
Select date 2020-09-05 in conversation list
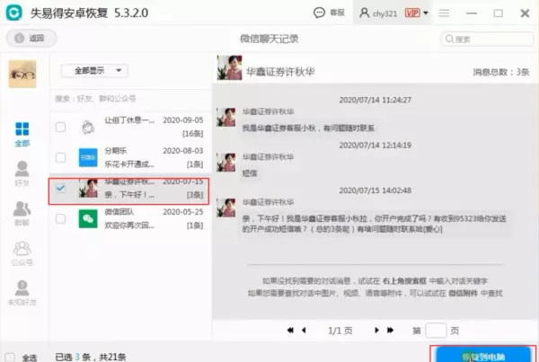[183, 120]
